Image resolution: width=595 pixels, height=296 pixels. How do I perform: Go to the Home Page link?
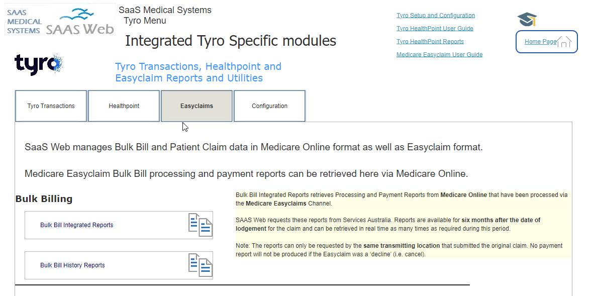click(540, 42)
